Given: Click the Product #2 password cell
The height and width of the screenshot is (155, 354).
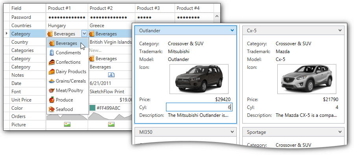Looking at the screenshot, I should click(112, 17).
